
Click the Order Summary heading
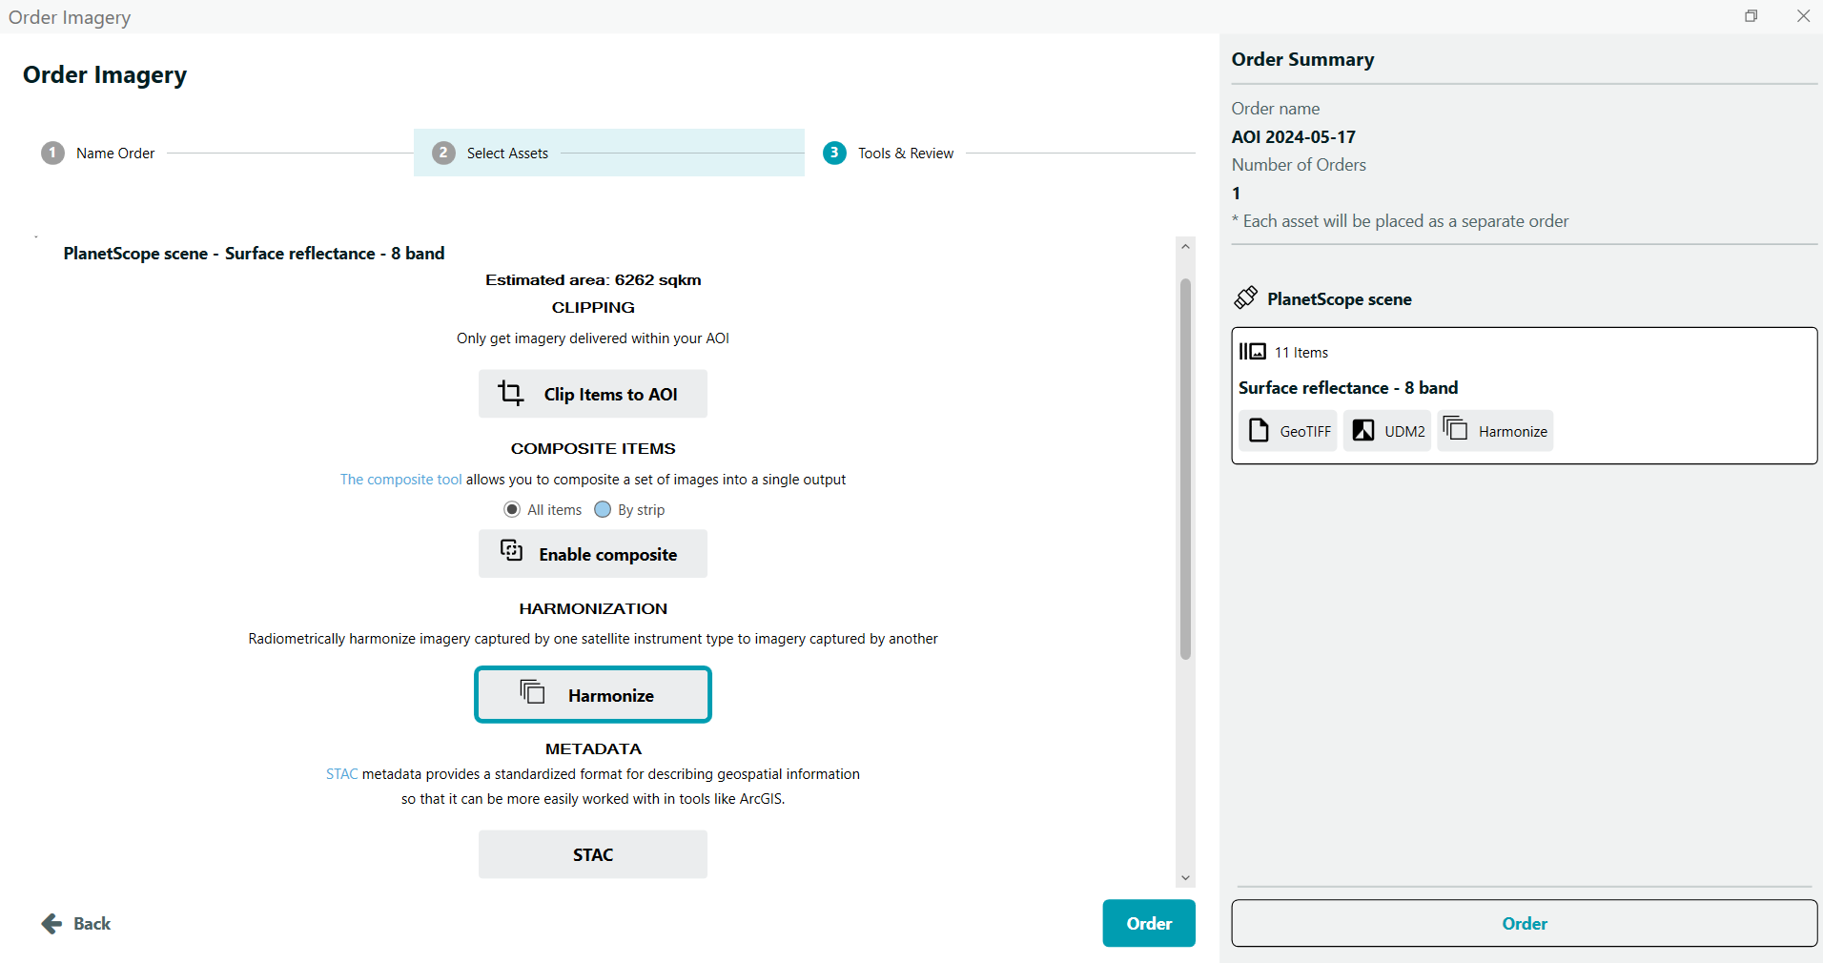click(1302, 59)
